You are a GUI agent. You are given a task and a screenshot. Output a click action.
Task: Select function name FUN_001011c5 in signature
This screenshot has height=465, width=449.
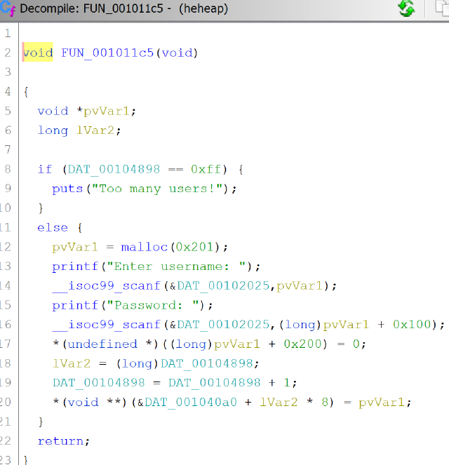point(107,53)
